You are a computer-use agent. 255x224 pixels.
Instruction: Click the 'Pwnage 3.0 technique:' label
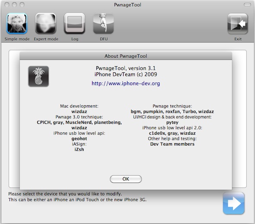click(x=79, y=117)
